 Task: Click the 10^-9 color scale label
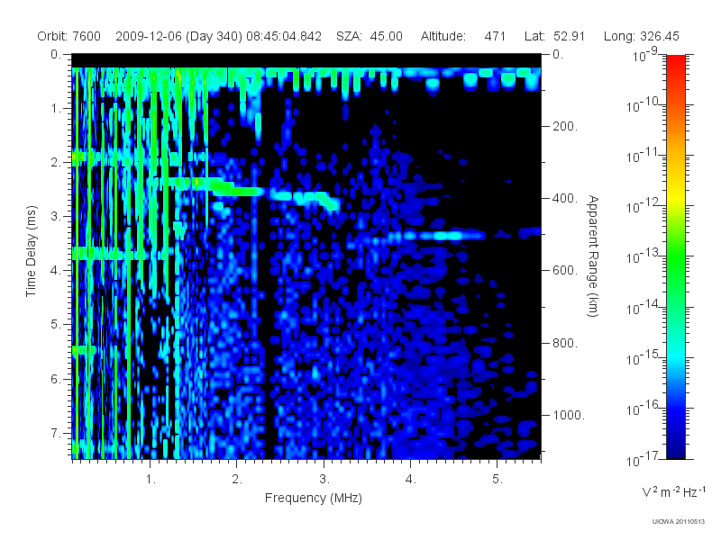coord(645,55)
